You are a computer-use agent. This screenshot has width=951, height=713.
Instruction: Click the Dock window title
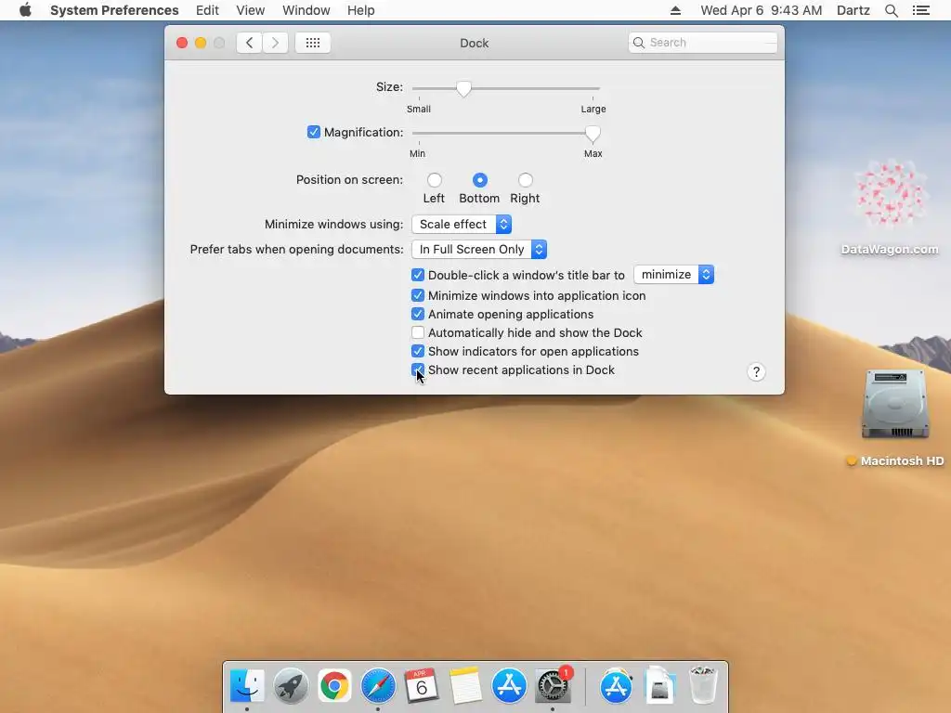[475, 43]
